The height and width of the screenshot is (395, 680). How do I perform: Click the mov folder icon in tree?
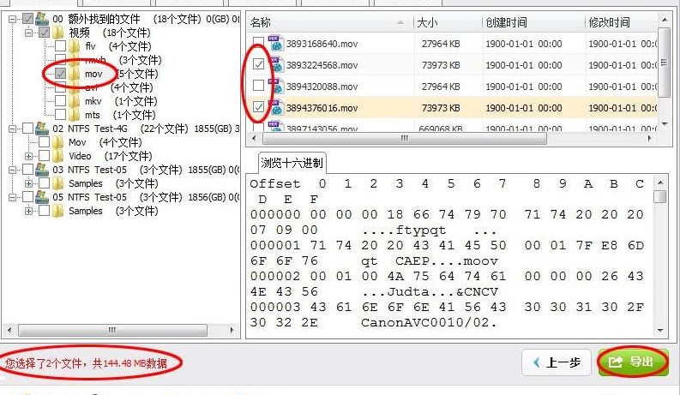tap(74, 74)
